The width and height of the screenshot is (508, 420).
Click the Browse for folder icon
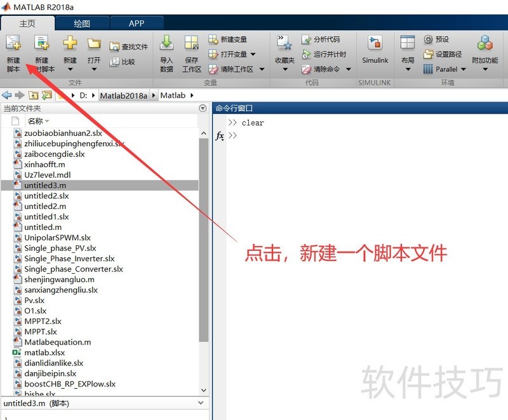pos(46,95)
